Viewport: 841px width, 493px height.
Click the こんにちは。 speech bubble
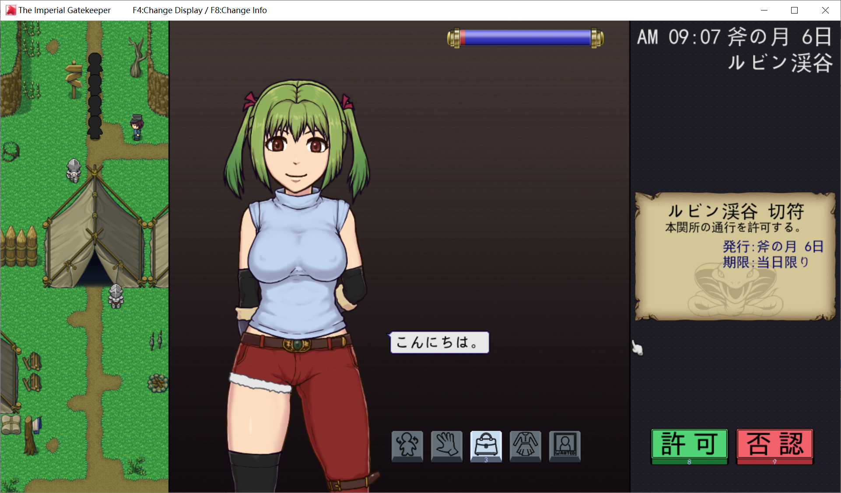[x=439, y=342]
